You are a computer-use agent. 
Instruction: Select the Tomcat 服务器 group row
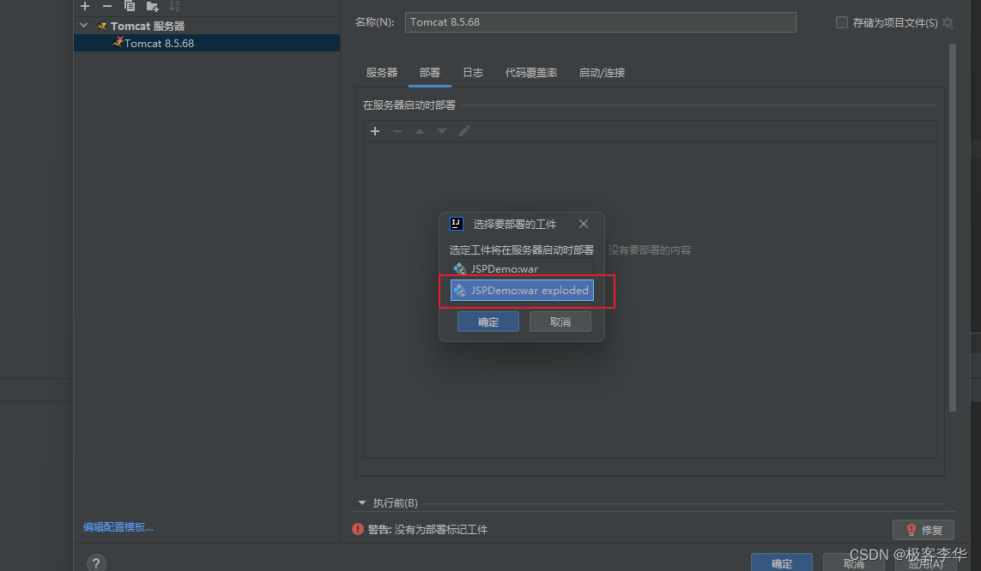(207, 26)
